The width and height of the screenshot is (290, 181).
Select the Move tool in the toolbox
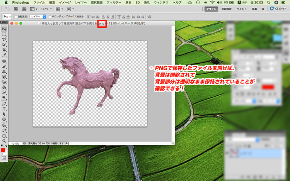point(4,29)
